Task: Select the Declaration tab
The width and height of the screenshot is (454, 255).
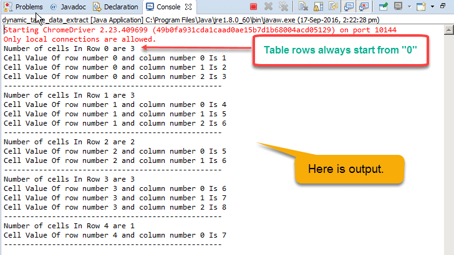Action: pyautogui.click(x=116, y=7)
